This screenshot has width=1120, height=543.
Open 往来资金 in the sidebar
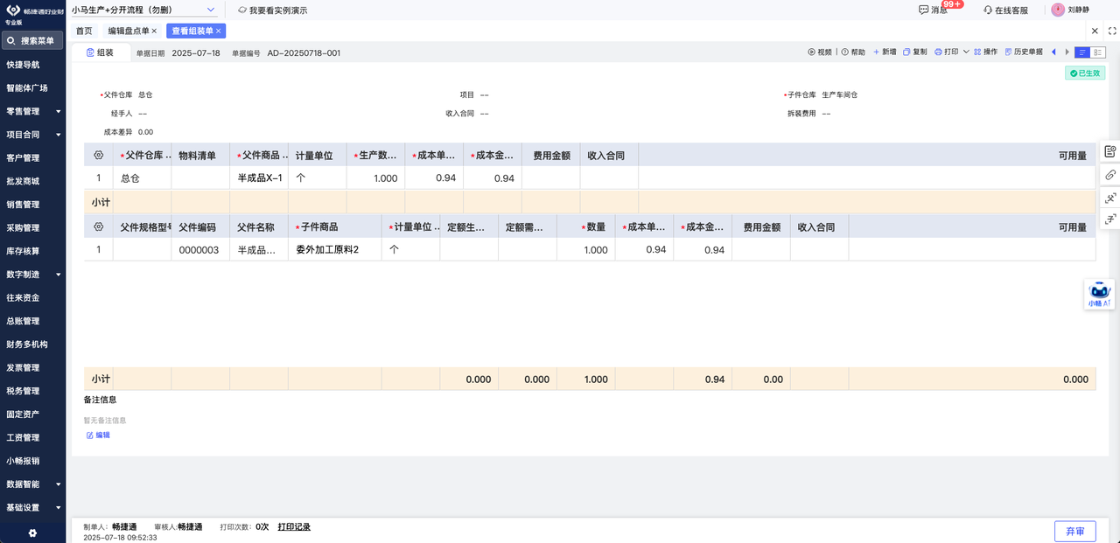coord(23,297)
